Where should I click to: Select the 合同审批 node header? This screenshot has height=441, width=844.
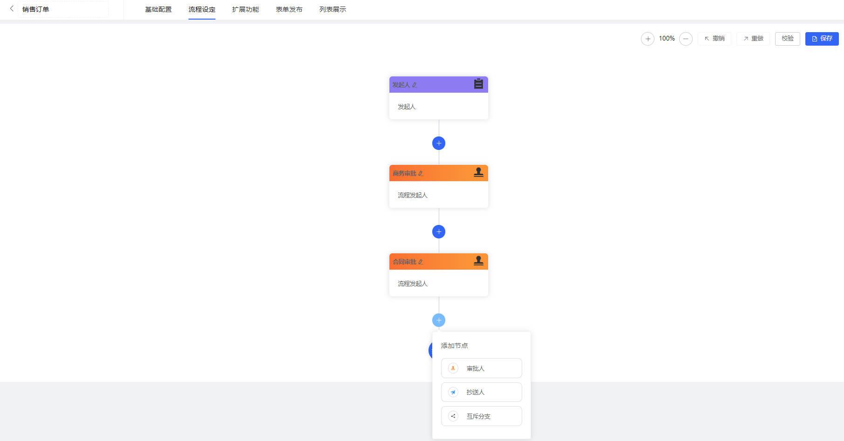[x=439, y=261]
